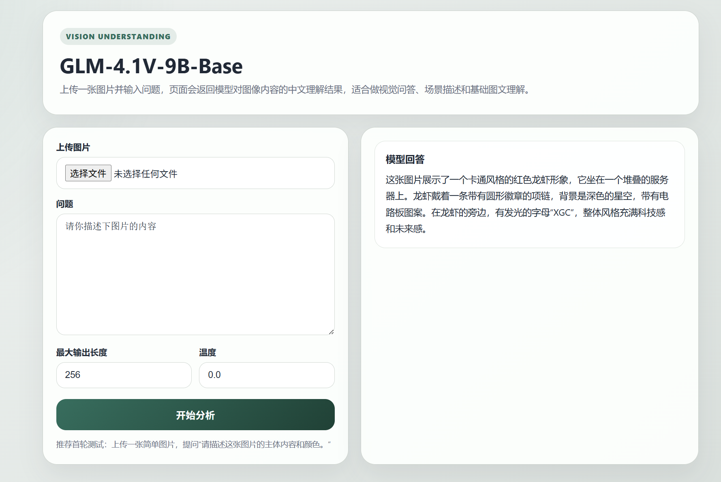This screenshot has width=721, height=482.
Task: Click the 问题 field label
Action: pos(65,204)
